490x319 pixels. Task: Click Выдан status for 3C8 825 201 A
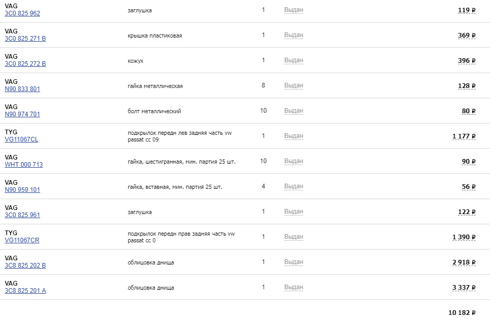[x=293, y=287]
